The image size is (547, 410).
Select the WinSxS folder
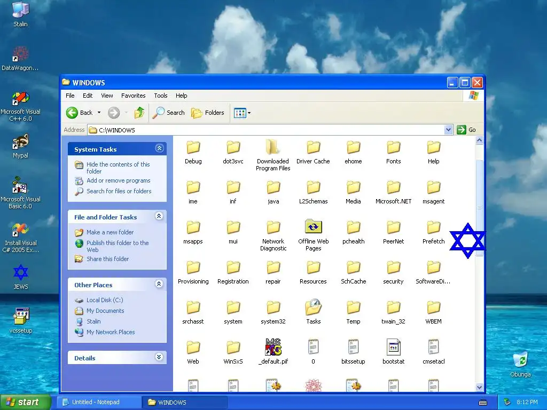233,352
